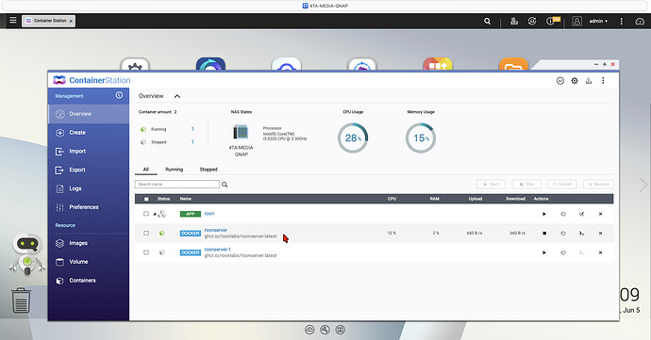The image size is (651, 340).
Task: Click the user profile icon beside admin
Action: pos(576,21)
